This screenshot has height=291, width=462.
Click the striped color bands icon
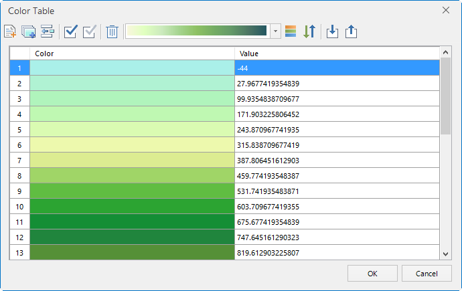pos(291,31)
